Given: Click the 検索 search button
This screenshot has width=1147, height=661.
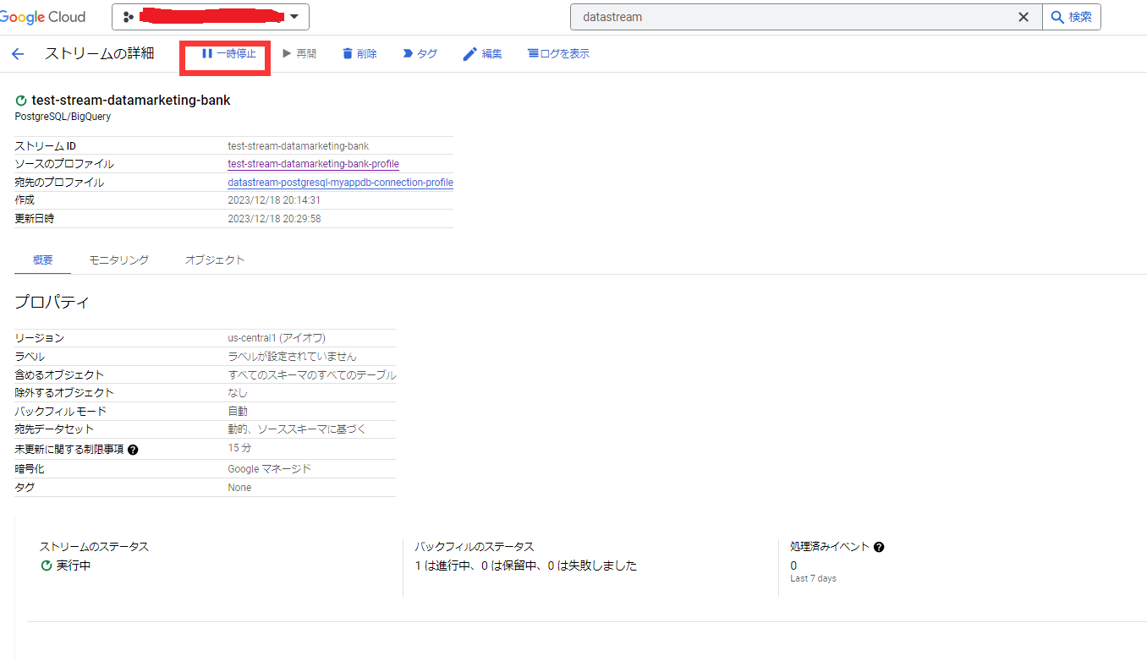Looking at the screenshot, I should point(1072,17).
